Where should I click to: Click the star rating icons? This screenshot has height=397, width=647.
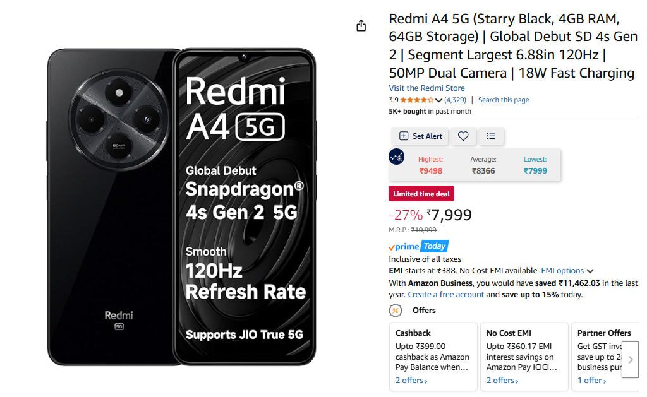(417, 100)
